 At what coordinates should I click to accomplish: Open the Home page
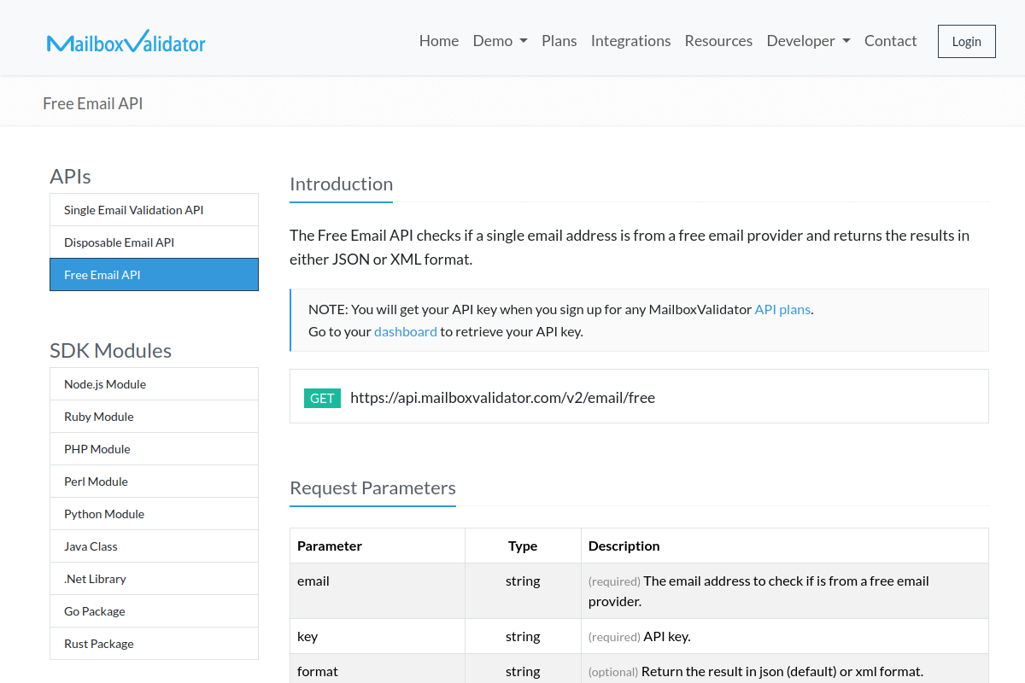pos(439,41)
